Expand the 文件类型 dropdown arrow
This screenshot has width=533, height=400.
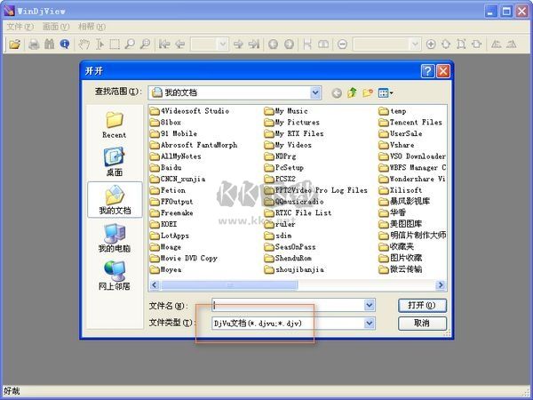click(x=370, y=324)
